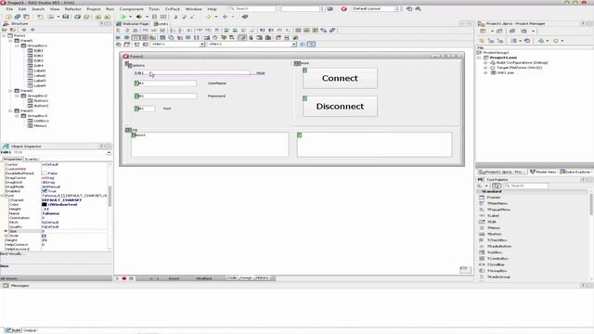
Task: Select TPopupMenu component in Tool Palette
Action: [498, 210]
